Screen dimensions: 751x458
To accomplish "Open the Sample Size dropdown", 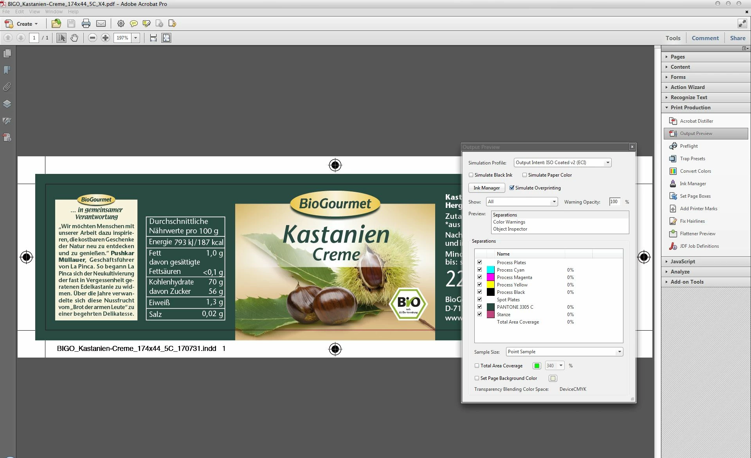I will [x=564, y=352].
